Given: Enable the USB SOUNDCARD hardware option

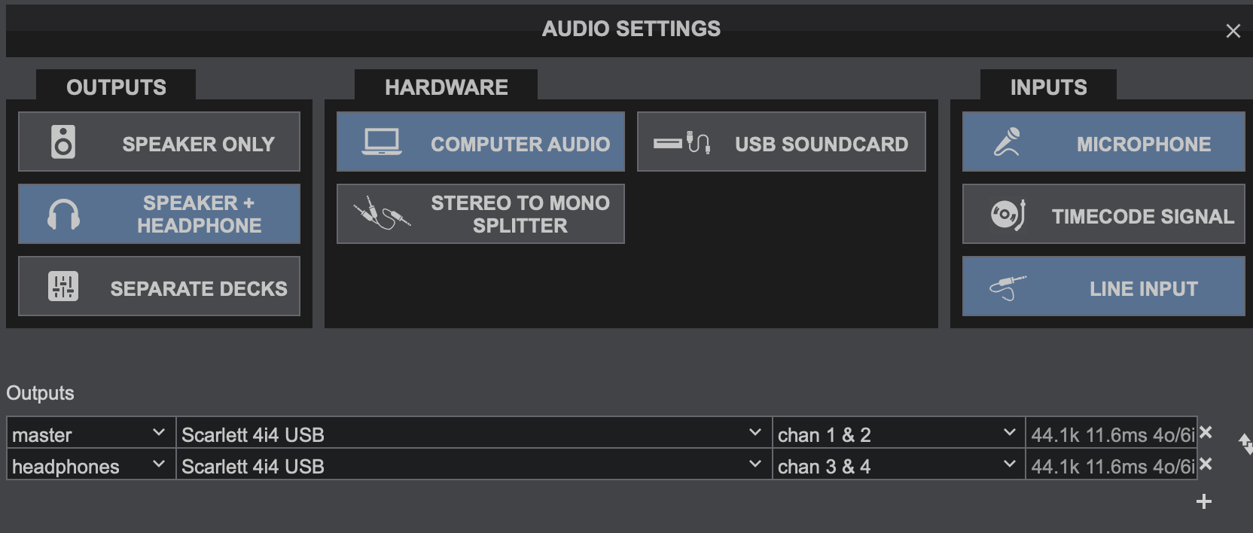Looking at the screenshot, I should click(x=781, y=142).
